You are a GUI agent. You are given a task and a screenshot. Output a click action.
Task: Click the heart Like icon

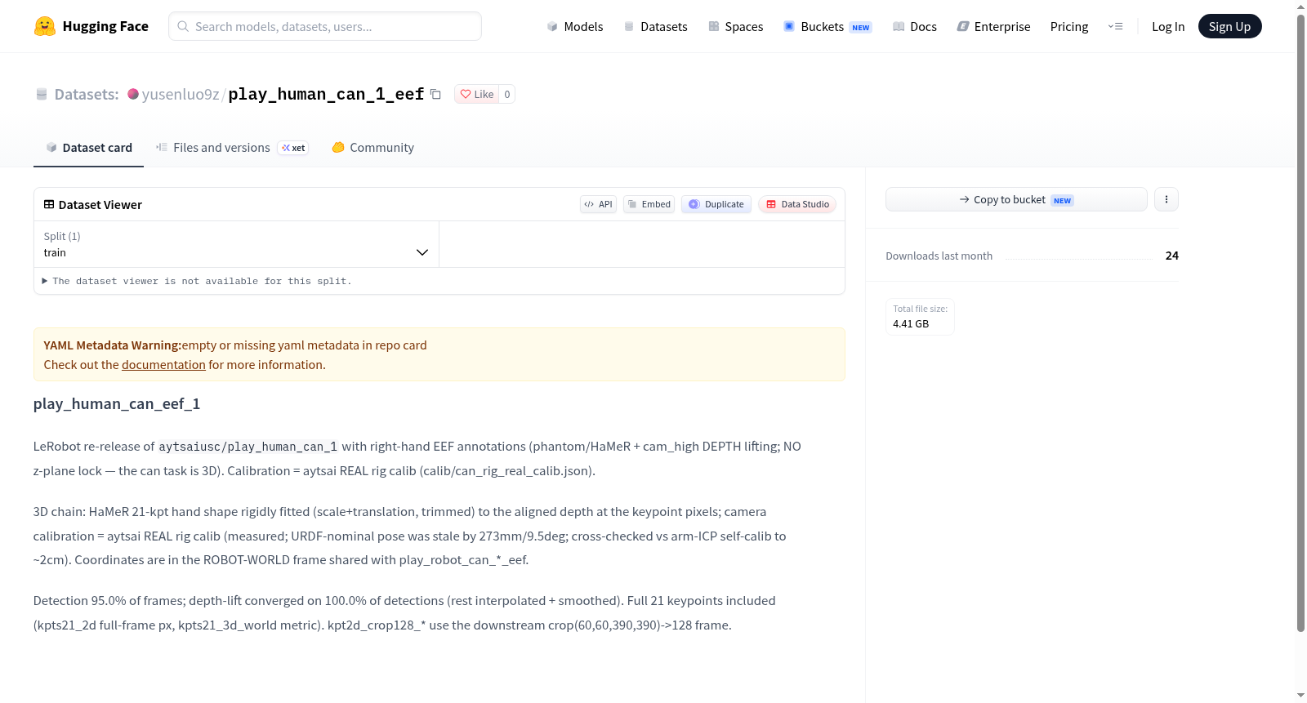466,95
